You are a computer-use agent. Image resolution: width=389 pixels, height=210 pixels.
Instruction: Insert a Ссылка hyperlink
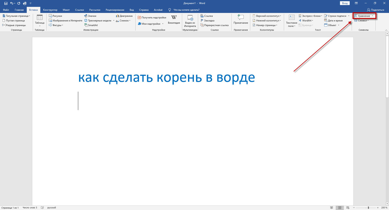tap(207, 16)
